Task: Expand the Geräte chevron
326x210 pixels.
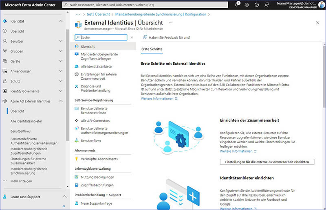Action: pos(60,61)
